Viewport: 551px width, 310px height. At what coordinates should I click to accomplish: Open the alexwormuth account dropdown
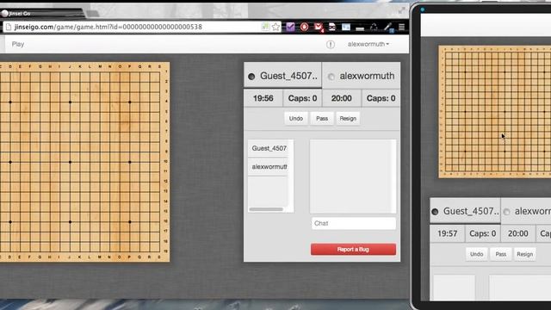point(368,44)
